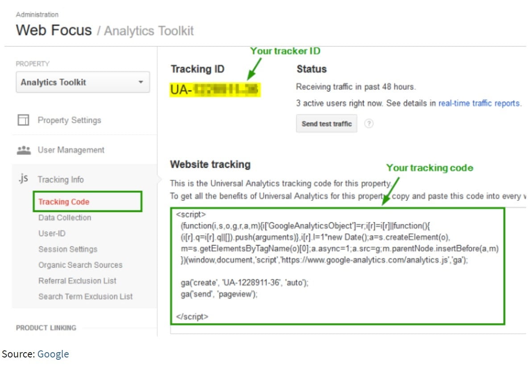Click the Property Settings window icon

23,120
